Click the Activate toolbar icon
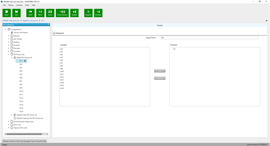This screenshot has width=270, height=146. coord(98,13)
